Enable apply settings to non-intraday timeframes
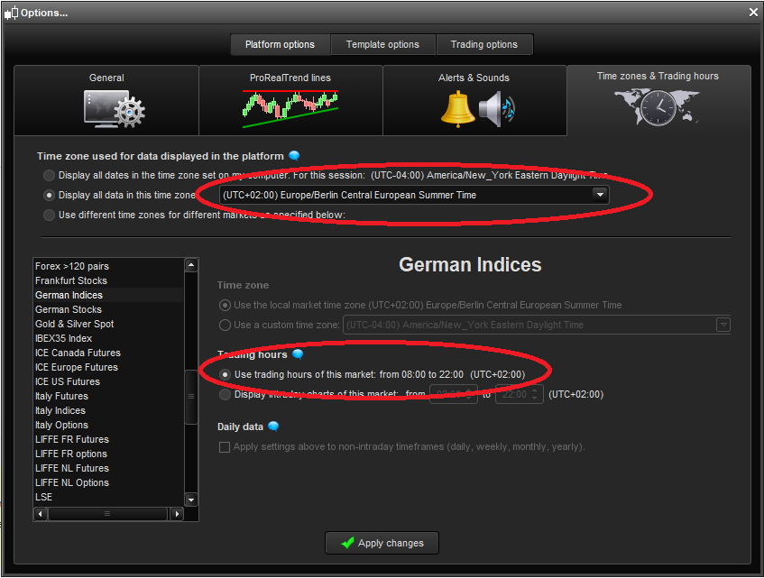The image size is (764, 578). [x=225, y=447]
